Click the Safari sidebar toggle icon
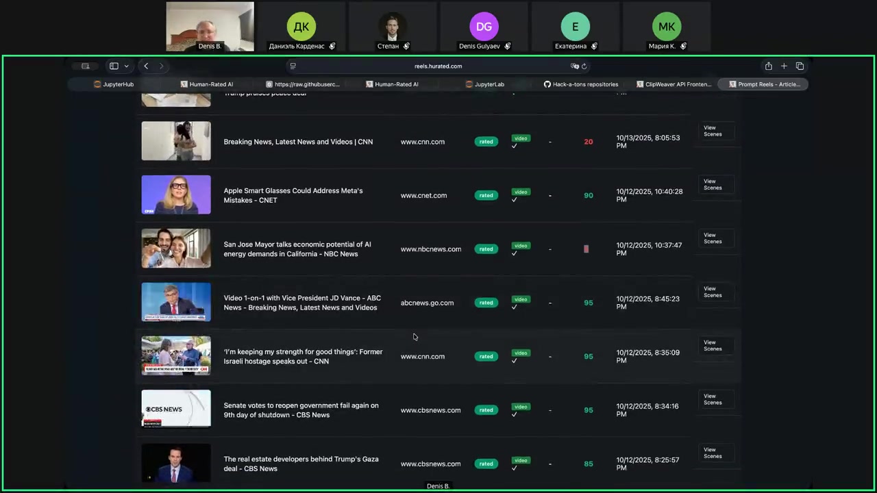Viewport: 877px width, 493px height. pos(114,66)
